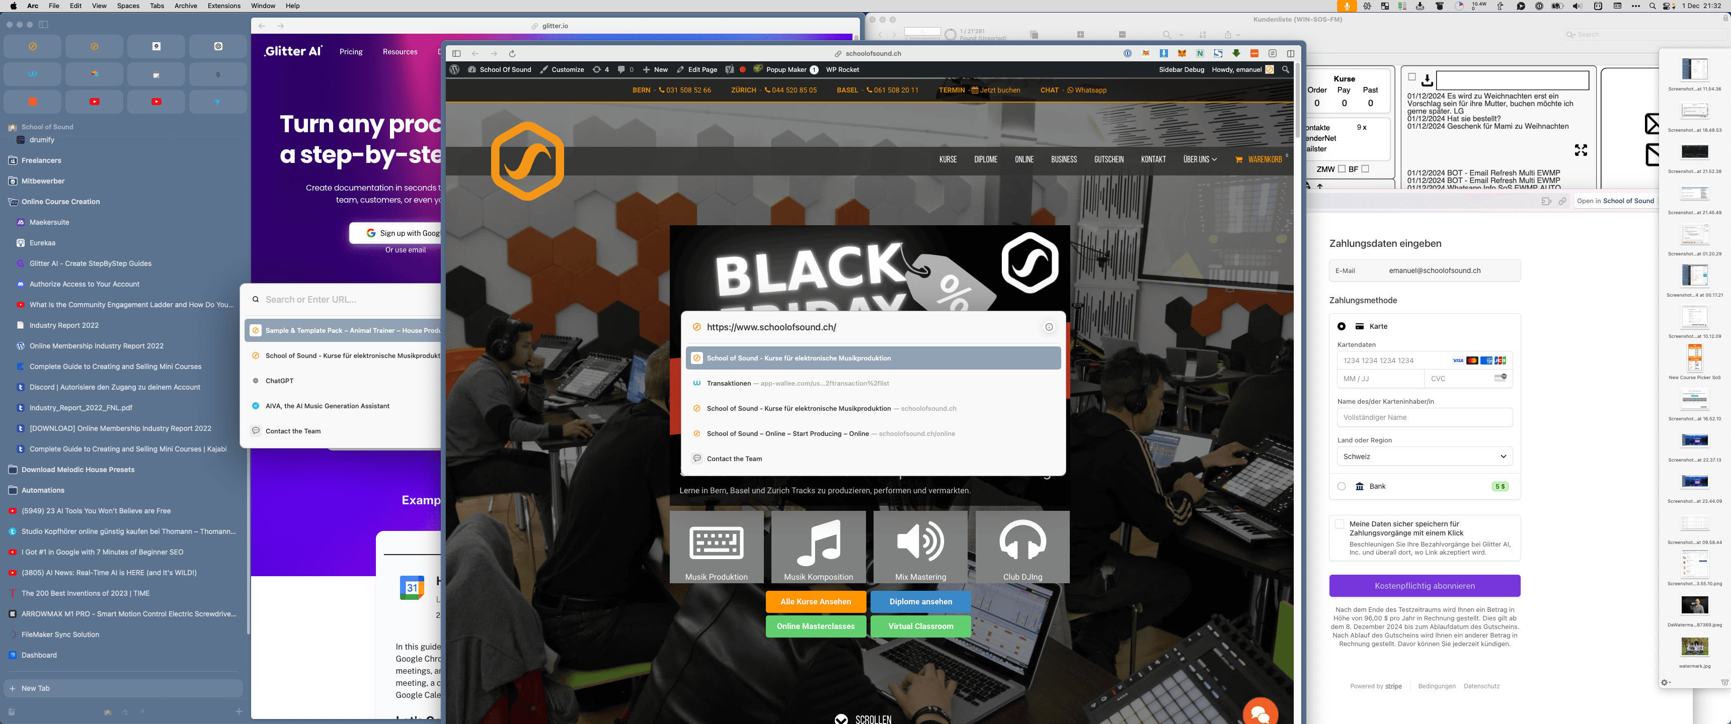The width and height of the screenshot is (1731, 724).
Task: Open the Land oder Region dropdown
Action: click(1425, 457)
